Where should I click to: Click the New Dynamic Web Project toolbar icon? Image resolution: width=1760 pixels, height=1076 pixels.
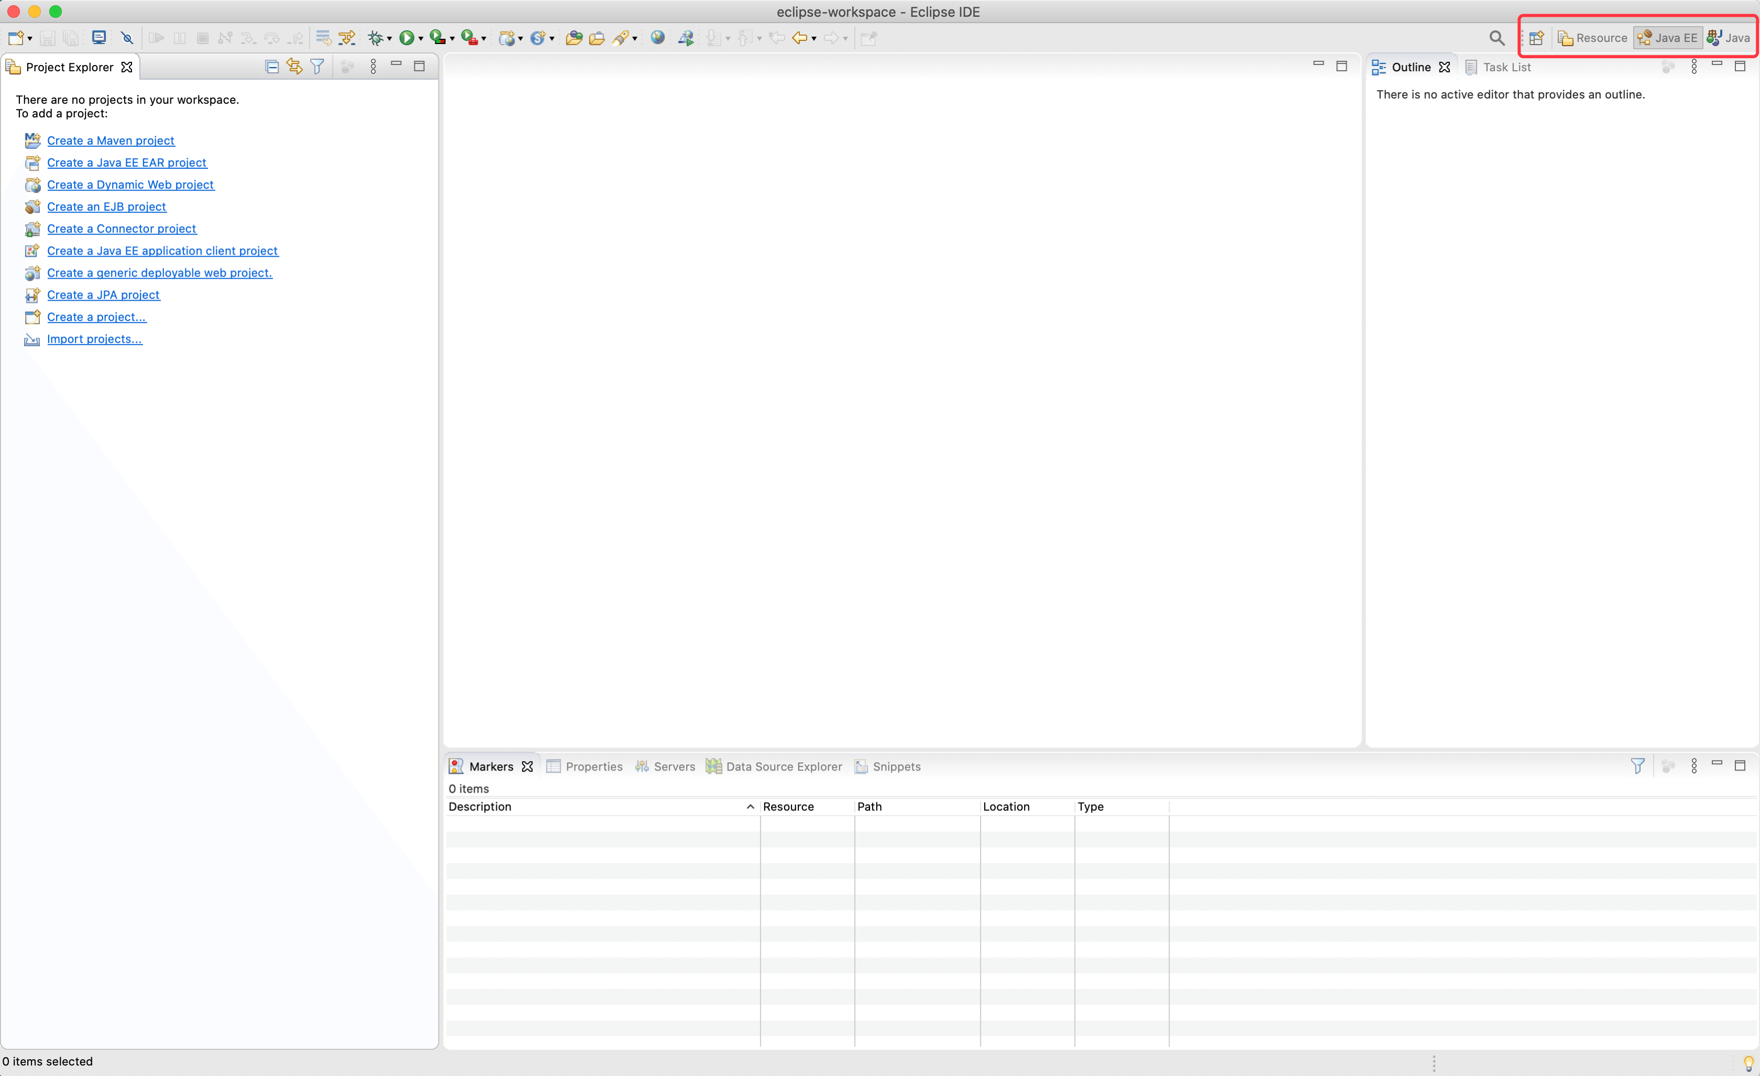[x=507, y=38]
